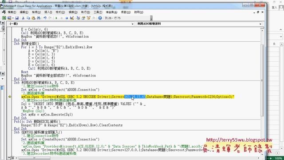This screenshot has width=284, height=160.
Task: Click the VBA icon left of 檔案 menu
Action: click(4, 12)
